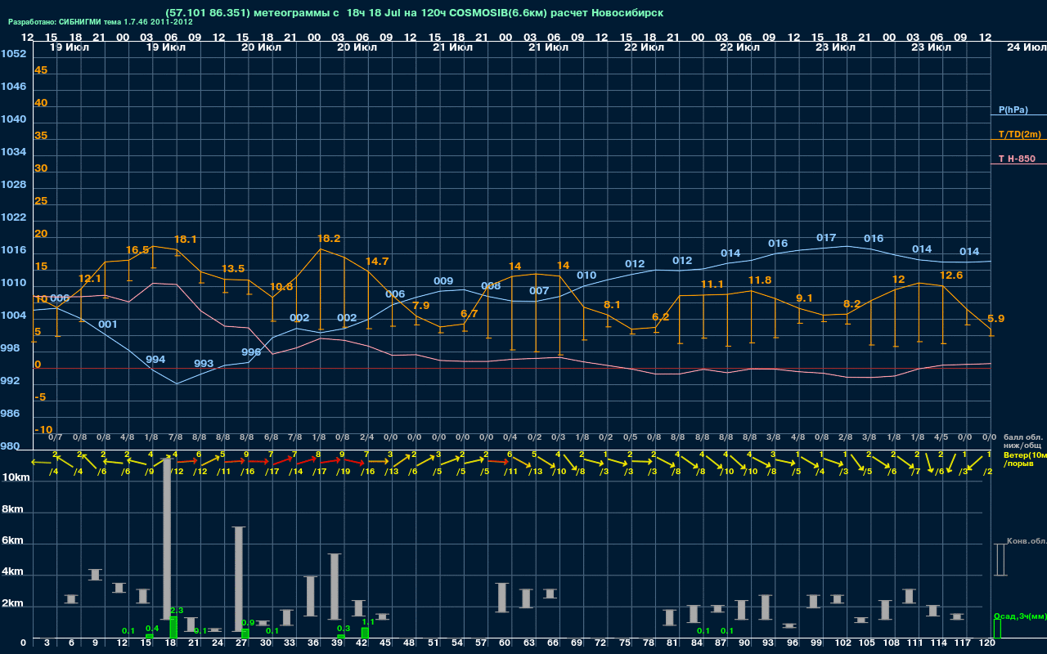The image size is (1047, 654).
Task: Select the Осад,3ч(мм) legend label
Action: (x=1020, y=616)
